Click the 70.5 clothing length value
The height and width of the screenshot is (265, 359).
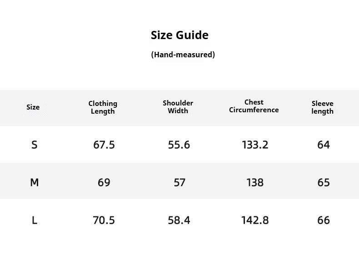click(x=104, y=220)
